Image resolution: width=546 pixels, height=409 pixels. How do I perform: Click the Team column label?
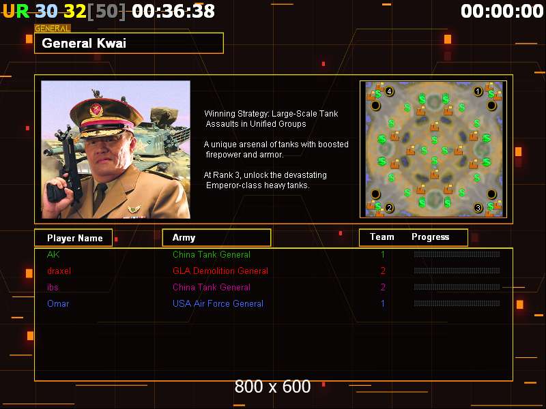[382, 237]
